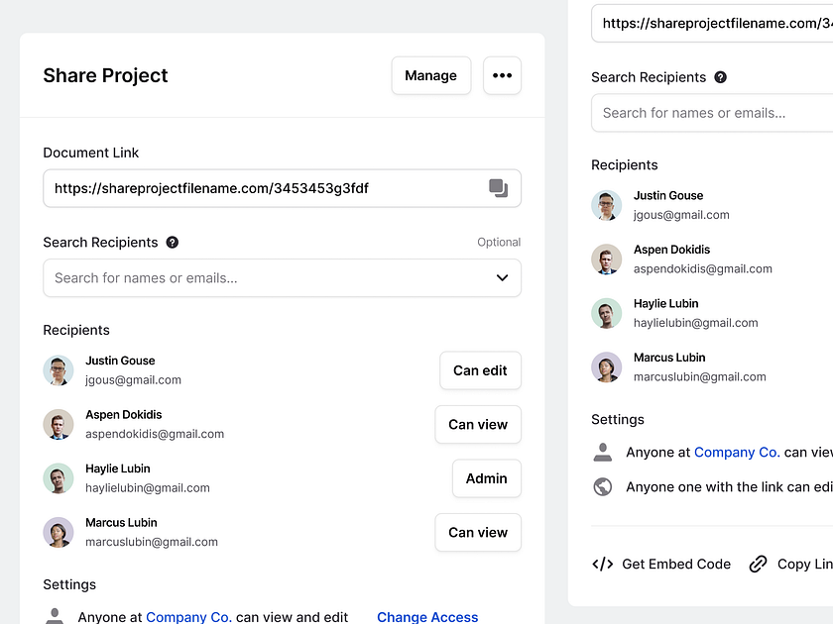Copy the document link via copy icon
Screen dimensions: 833x624
coord(499,188)
